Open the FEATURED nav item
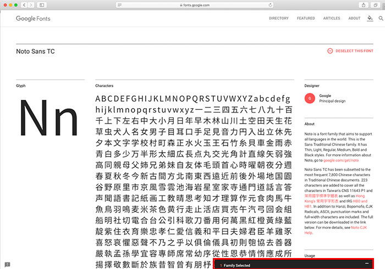Screen dimensions: 385x269 [x=306, y=18]
